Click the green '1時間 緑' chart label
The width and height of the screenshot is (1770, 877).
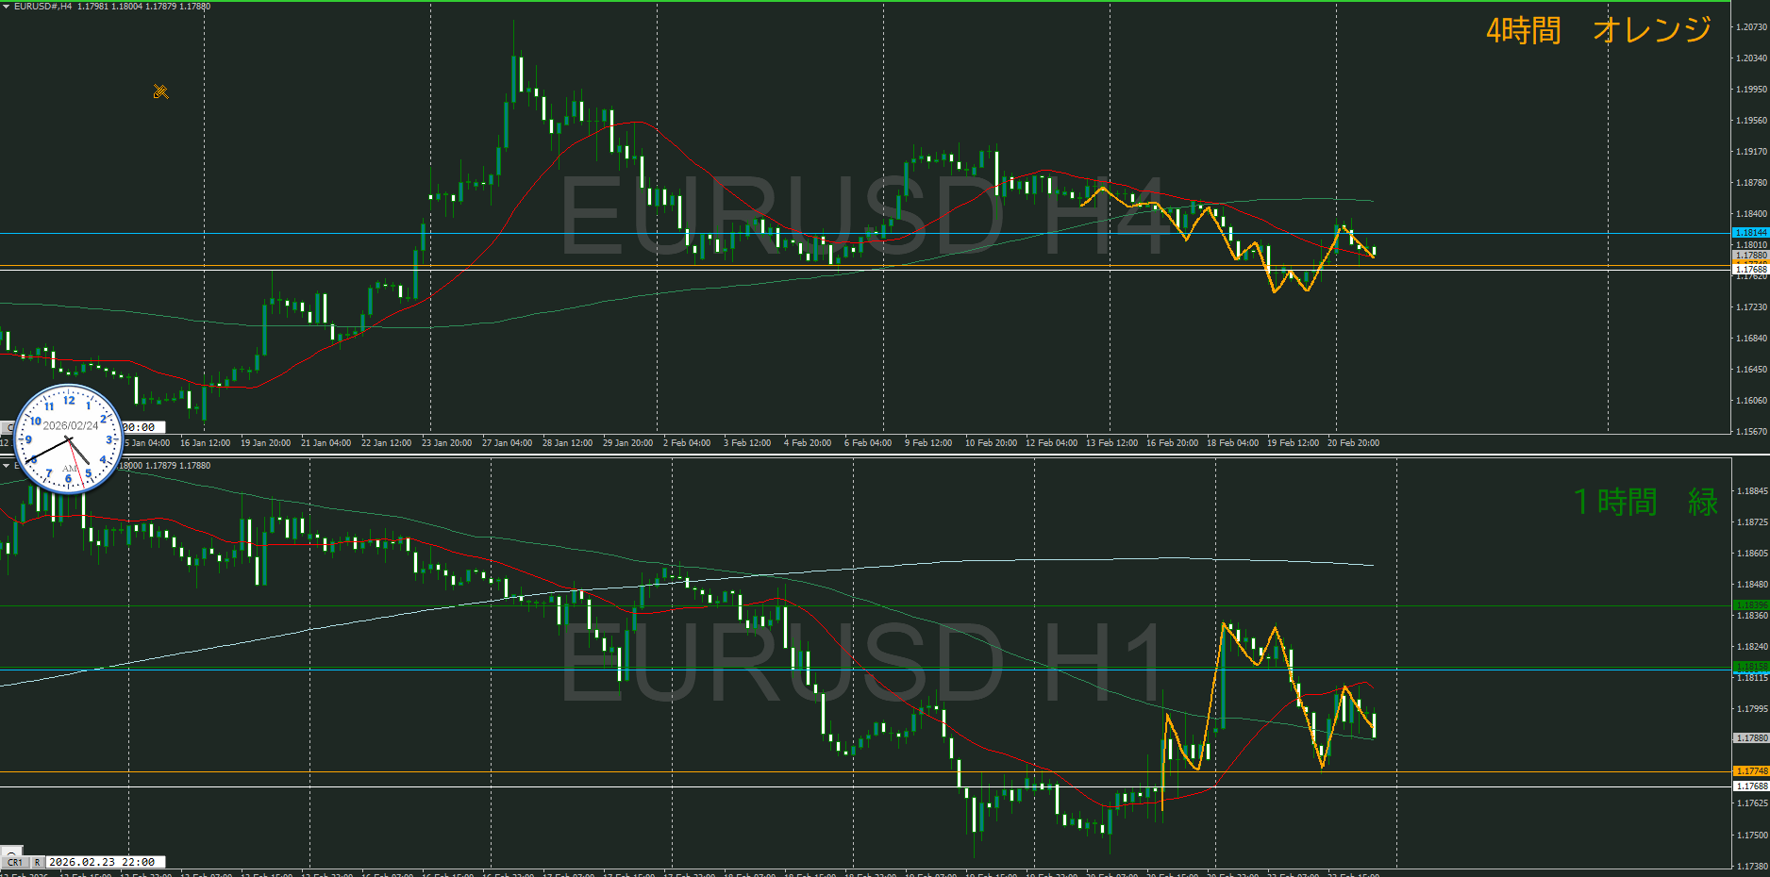click(x=1645, y=502)
